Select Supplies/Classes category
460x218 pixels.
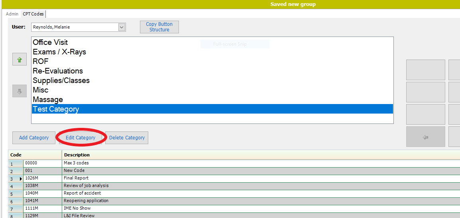pos(212,80)
